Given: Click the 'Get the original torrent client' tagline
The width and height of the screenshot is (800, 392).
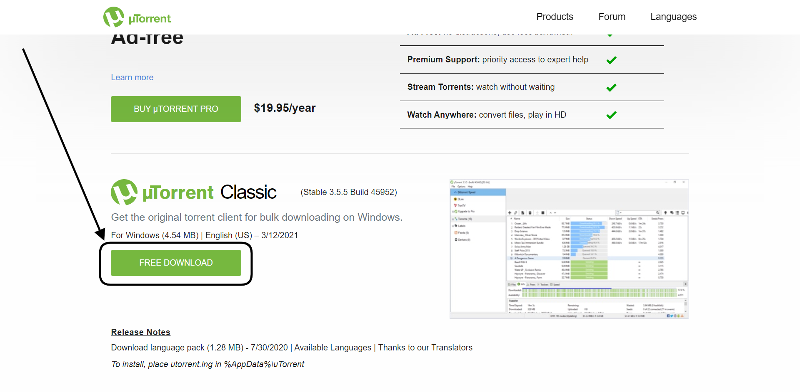Looking at the screenshot, I should [x=257, y=217].
